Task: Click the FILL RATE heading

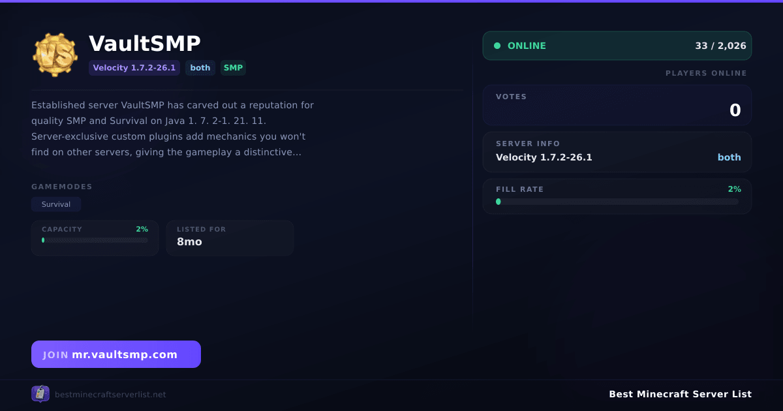Action: click(x=519, y=189)
